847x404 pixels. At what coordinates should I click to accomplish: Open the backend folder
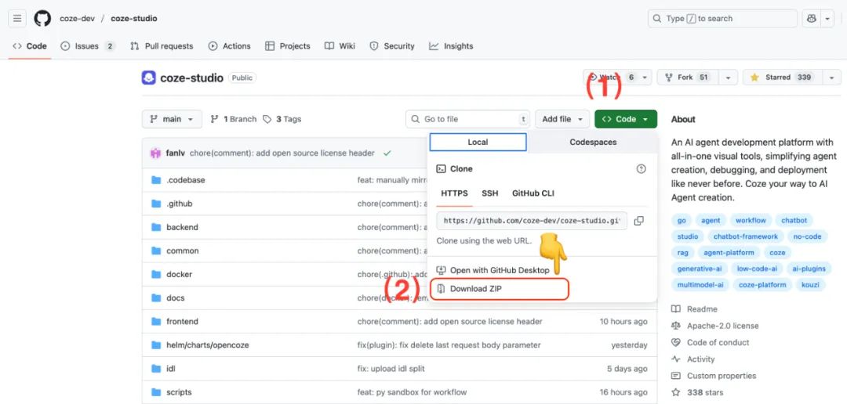[182, 227]
